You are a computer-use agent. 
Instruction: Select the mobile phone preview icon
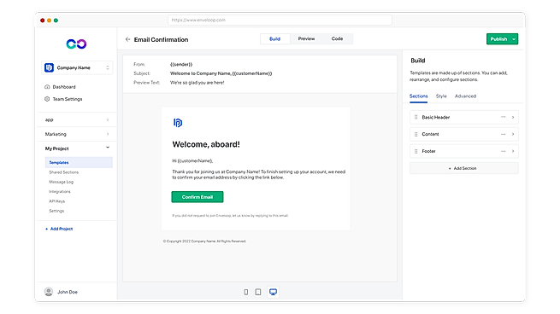coord(245,292)
